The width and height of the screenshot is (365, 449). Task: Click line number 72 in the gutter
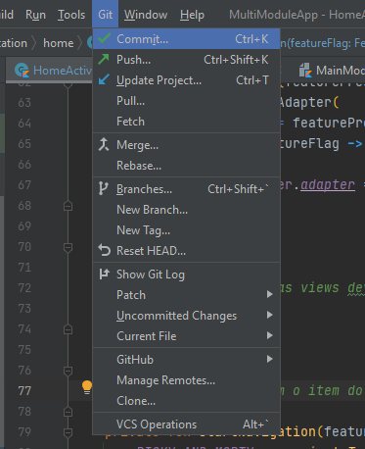[24, 288]
